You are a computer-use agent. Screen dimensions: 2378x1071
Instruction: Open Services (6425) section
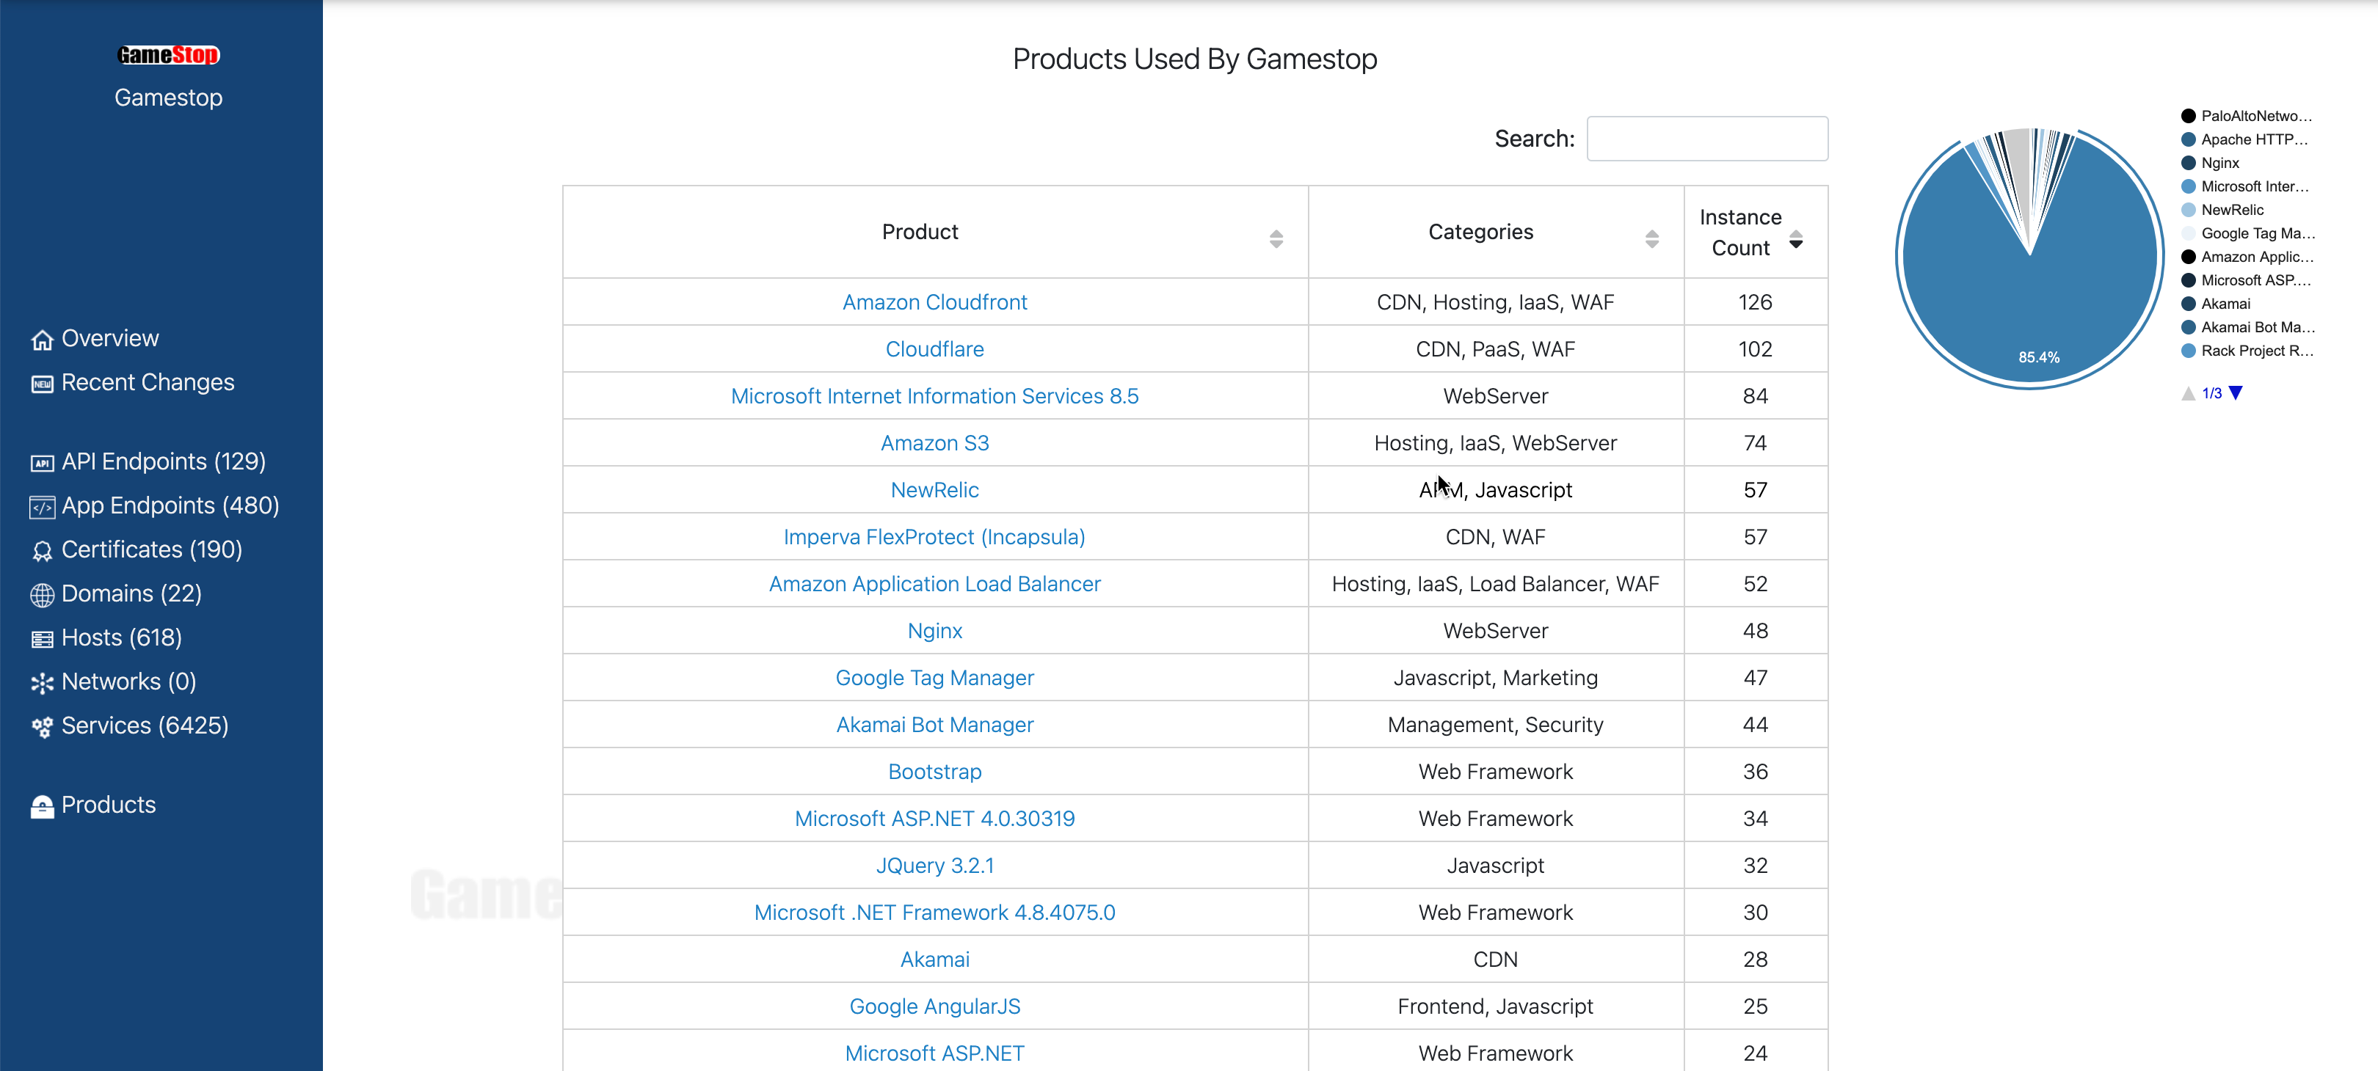145,726
